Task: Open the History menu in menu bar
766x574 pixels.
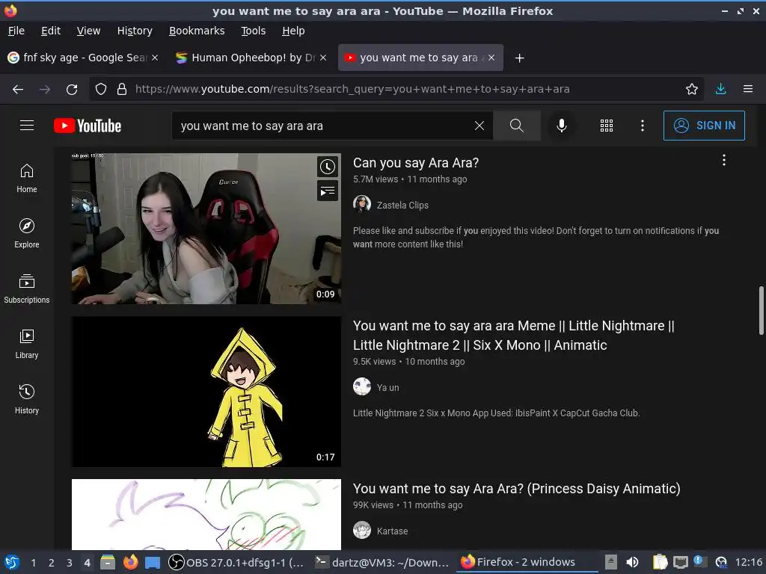Action: (135, 31)
